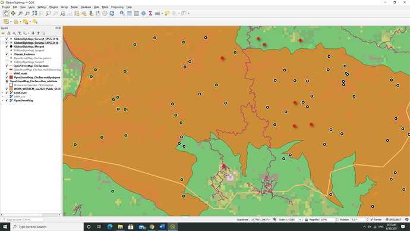Open the Temporal Controller clock icon

click(105, 13)
